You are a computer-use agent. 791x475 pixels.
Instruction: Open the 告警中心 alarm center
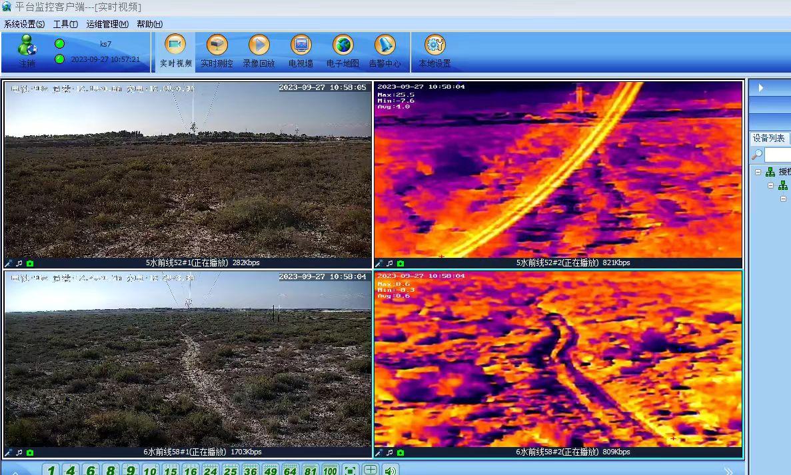pyautogui.click(x=385, y=51)
